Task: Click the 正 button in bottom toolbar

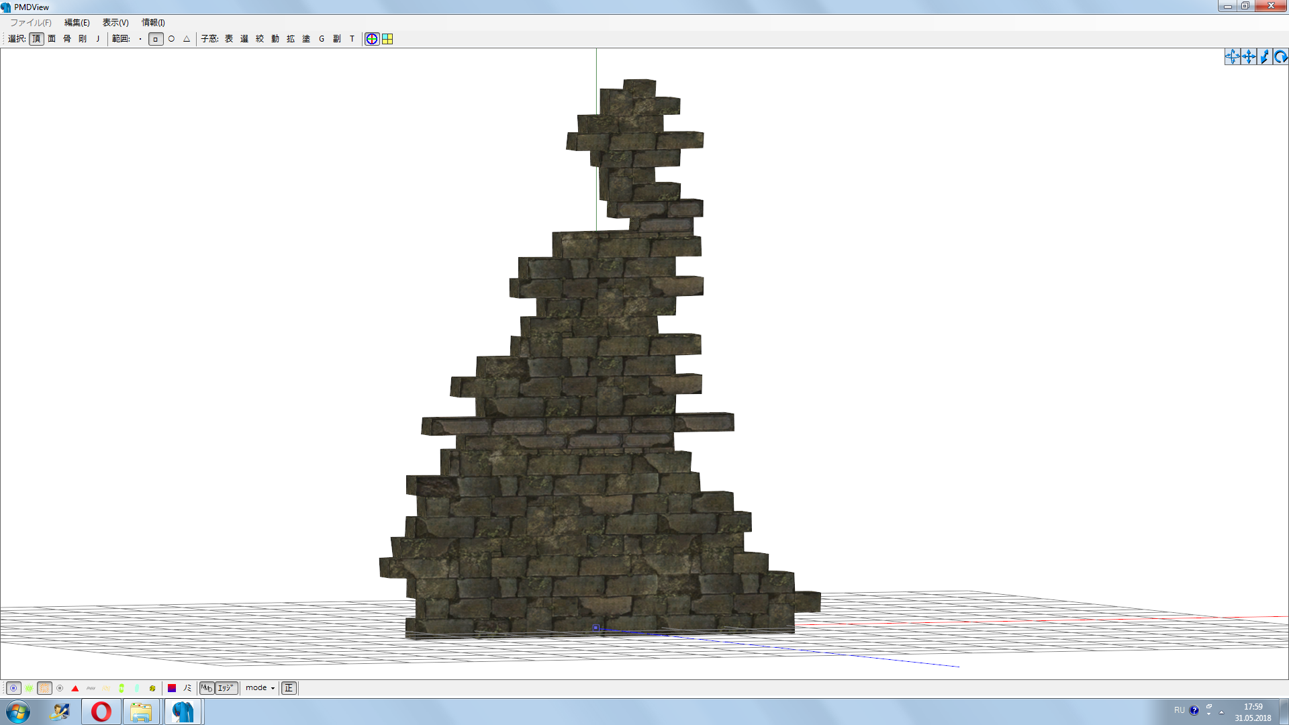Action: pyautogui.click(x=289, y=688)
